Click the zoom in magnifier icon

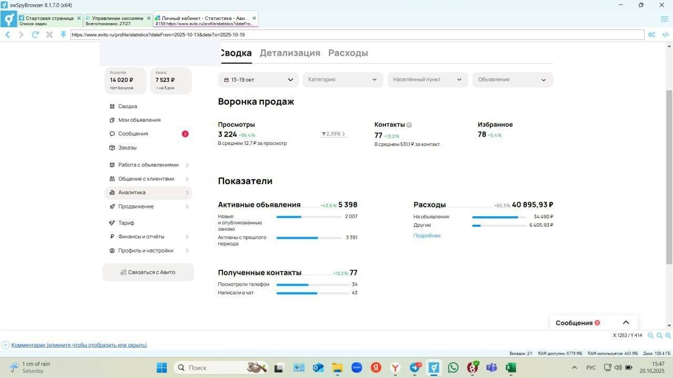click(668, 335)
